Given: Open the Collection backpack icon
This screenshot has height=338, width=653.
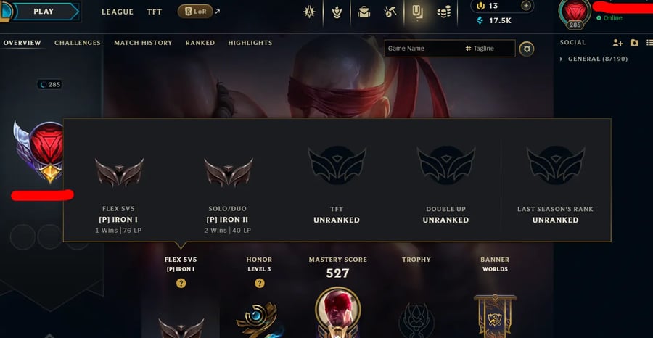Looking at the screenshot, I should 364,12.
